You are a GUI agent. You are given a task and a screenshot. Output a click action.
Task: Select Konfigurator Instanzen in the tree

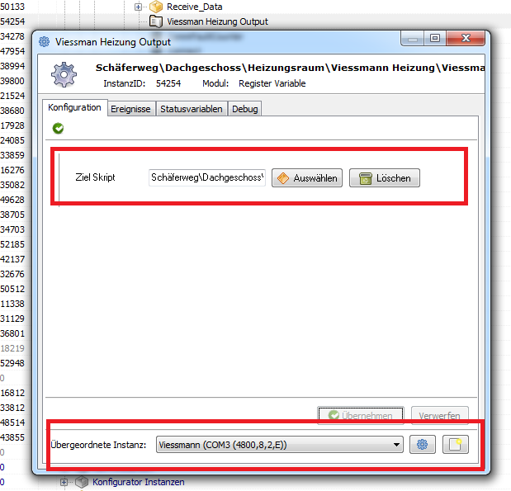pyautogui.click(x=138, y=482)
